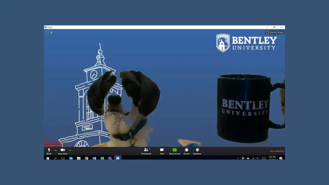Screen dimensions: 329x185
Task: Open the Windows Start menu
Action: pyautogui.click(x=48, y=158)
